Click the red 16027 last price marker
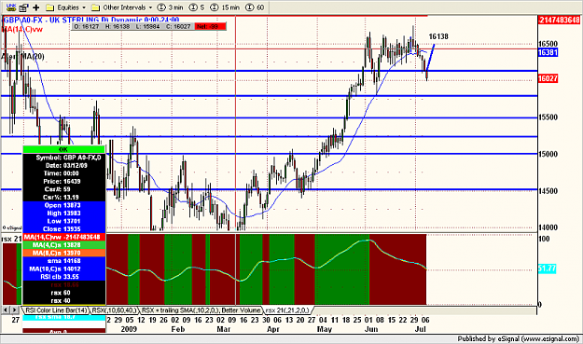 [548, 78]
